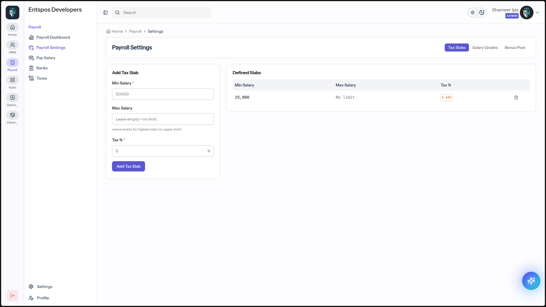Open Settings at sidebar bottom

(x=40, y=287)
